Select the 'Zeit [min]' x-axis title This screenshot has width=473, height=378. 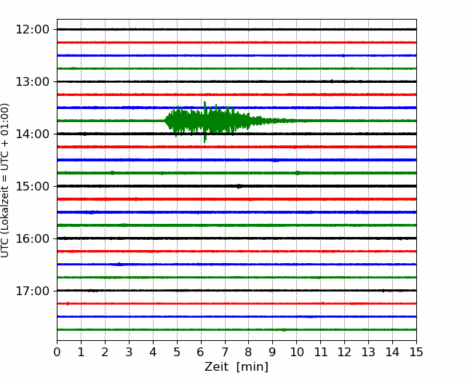236,367
